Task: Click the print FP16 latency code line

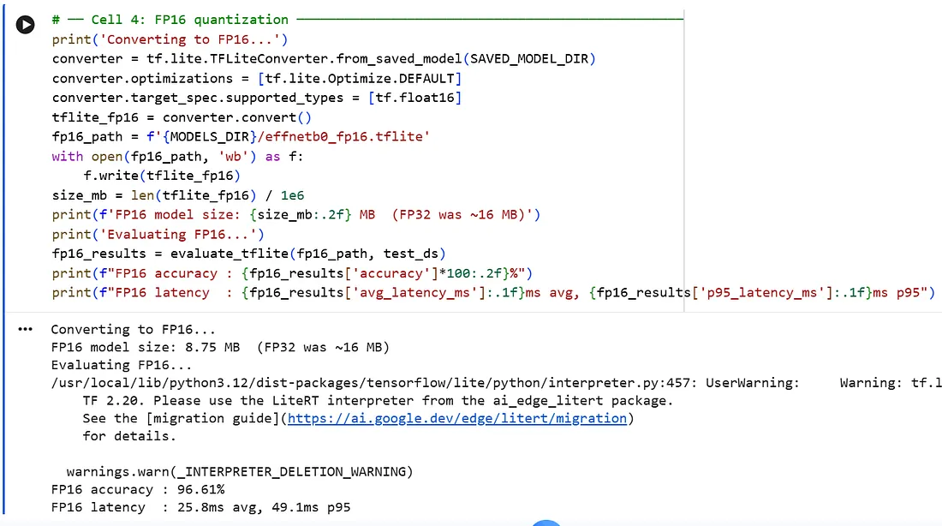Action: [x=493, y=293]
